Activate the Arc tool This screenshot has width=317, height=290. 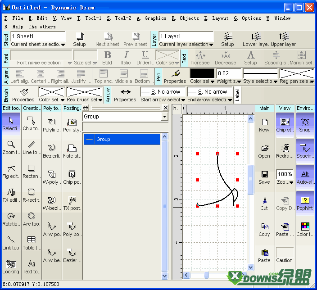click(x=32, y=219)
